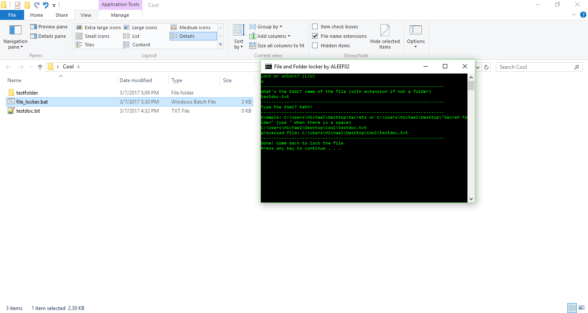This screenshot has width=588, height=313.
Task: Click the New folder quick access icon
Action: (27, 5)
